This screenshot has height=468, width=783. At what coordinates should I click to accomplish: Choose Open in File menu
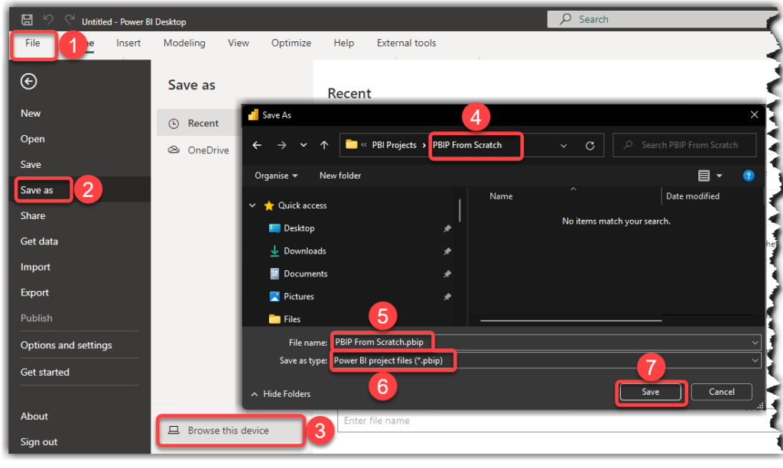[x=32, y=139]
